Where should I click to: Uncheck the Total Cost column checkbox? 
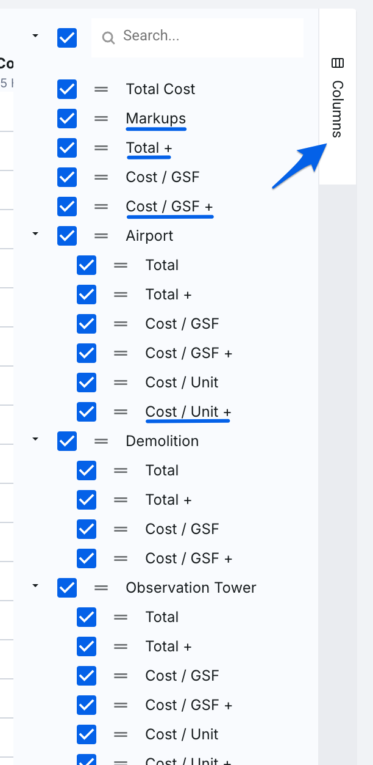click(x=67, y=89)
